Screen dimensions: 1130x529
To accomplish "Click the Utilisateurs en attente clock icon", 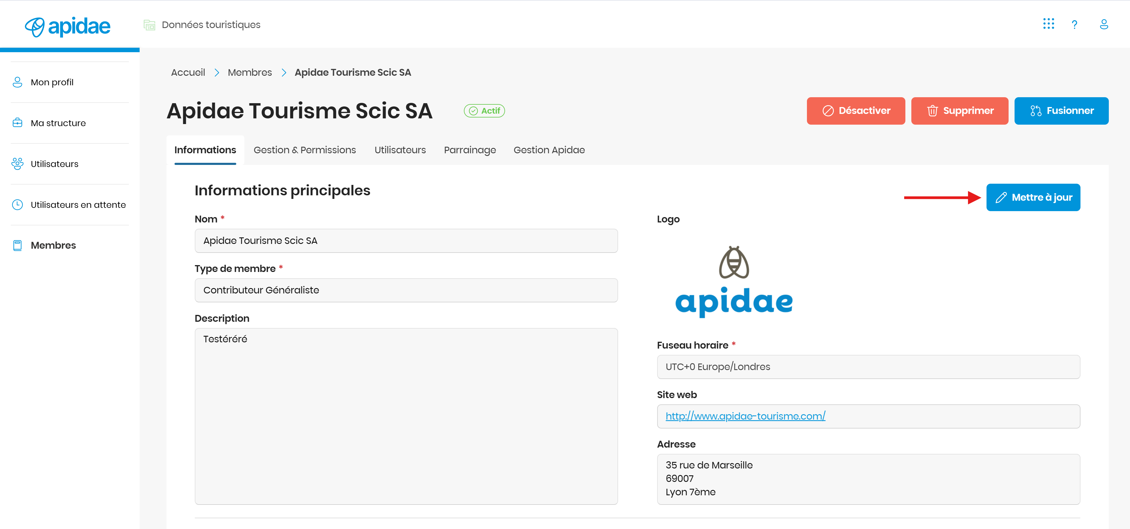I will coord(18,204).
